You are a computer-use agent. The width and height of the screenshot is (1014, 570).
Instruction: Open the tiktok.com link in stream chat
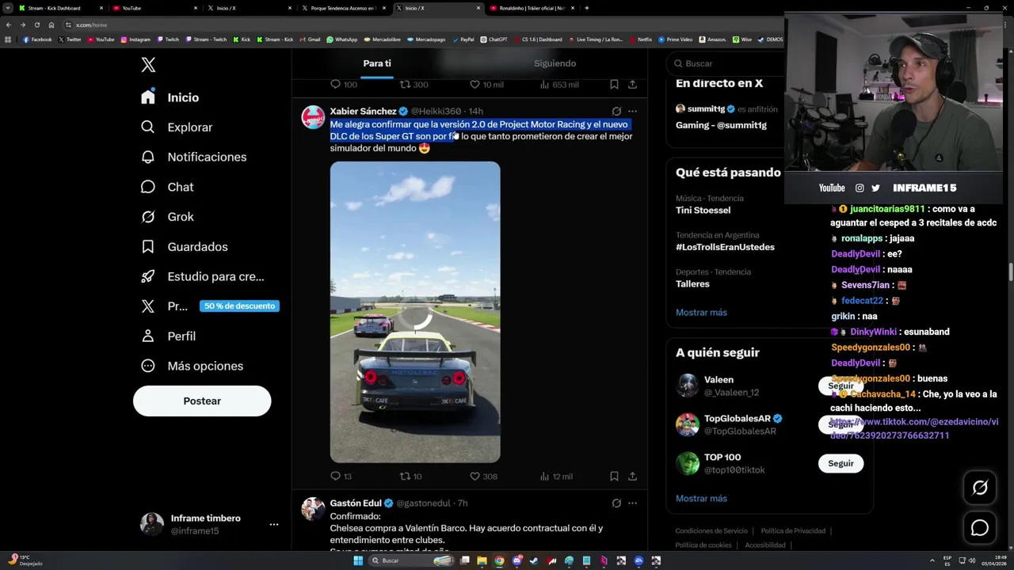click(914, 428)
